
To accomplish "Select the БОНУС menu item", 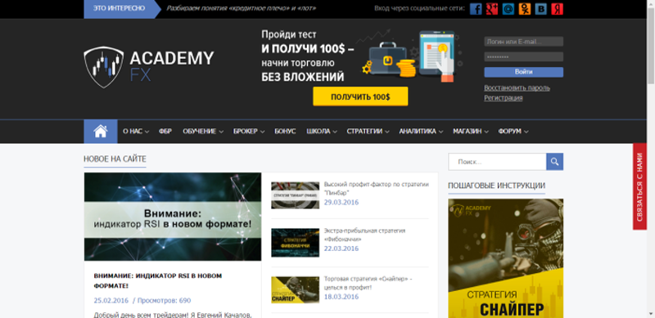I will [x=285, y=131].
